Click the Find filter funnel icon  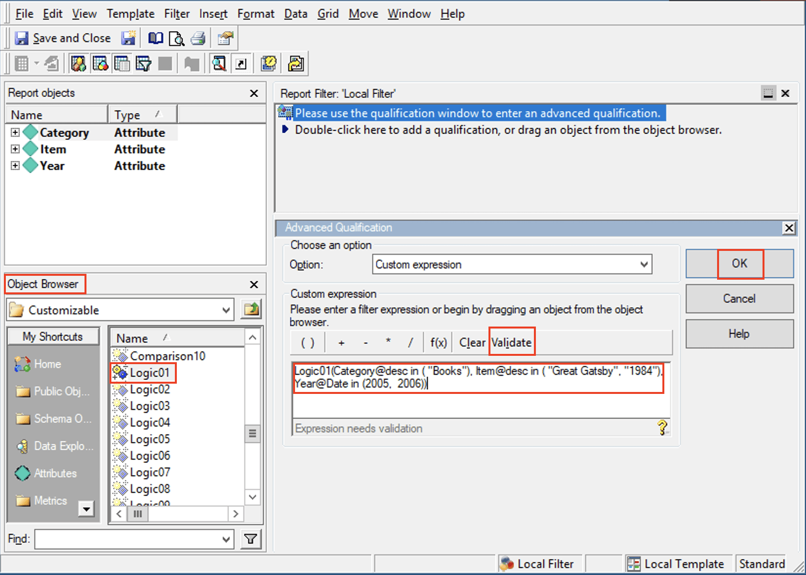(x=251, y=539)
